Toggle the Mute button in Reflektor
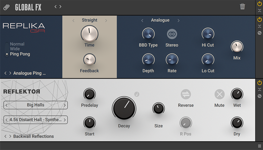Image resolution: width=263 pixels, height=150 pixels. tap(220, 94)
